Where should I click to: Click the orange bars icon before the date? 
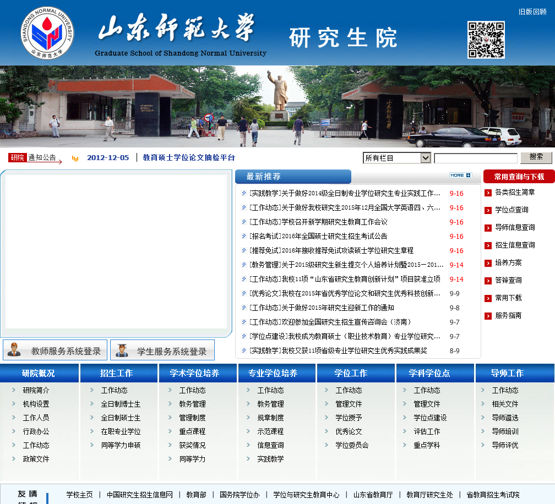tap(75, 158)
